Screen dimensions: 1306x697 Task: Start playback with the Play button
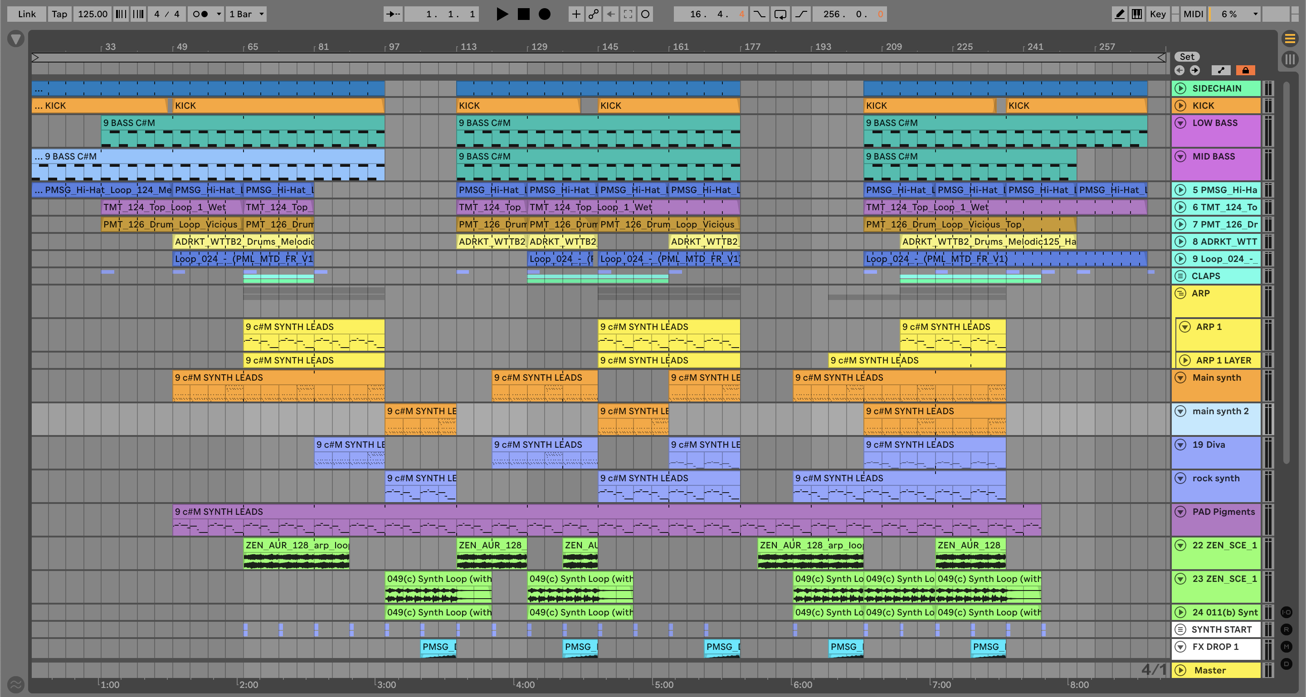click(502, 14)
